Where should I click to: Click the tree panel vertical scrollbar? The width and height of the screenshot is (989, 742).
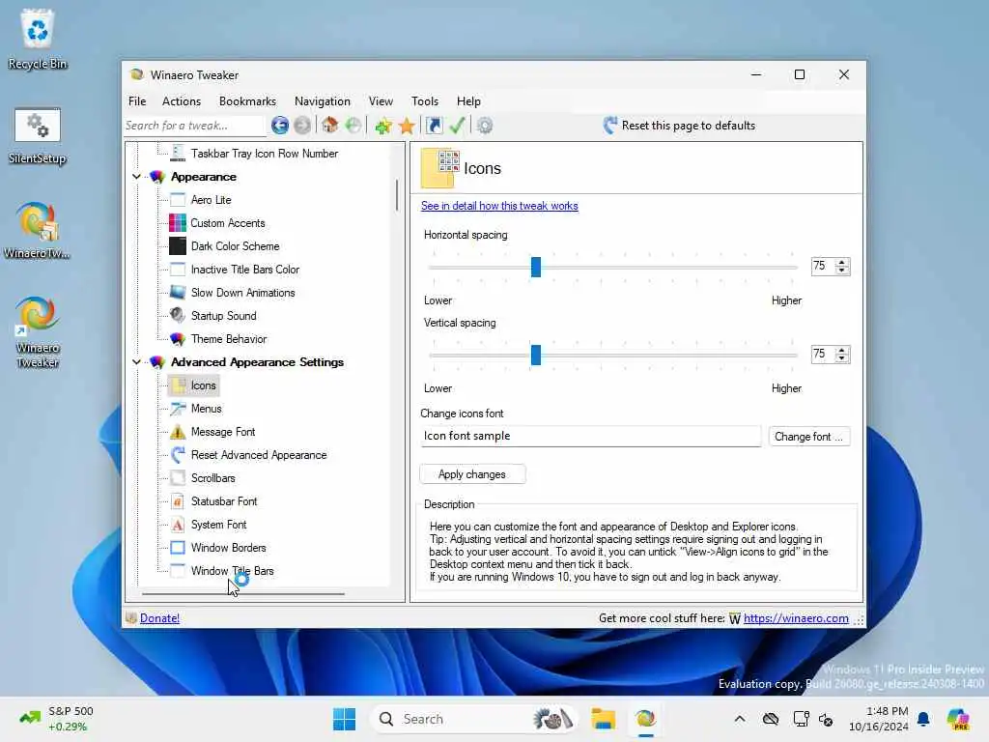point(397,195)
